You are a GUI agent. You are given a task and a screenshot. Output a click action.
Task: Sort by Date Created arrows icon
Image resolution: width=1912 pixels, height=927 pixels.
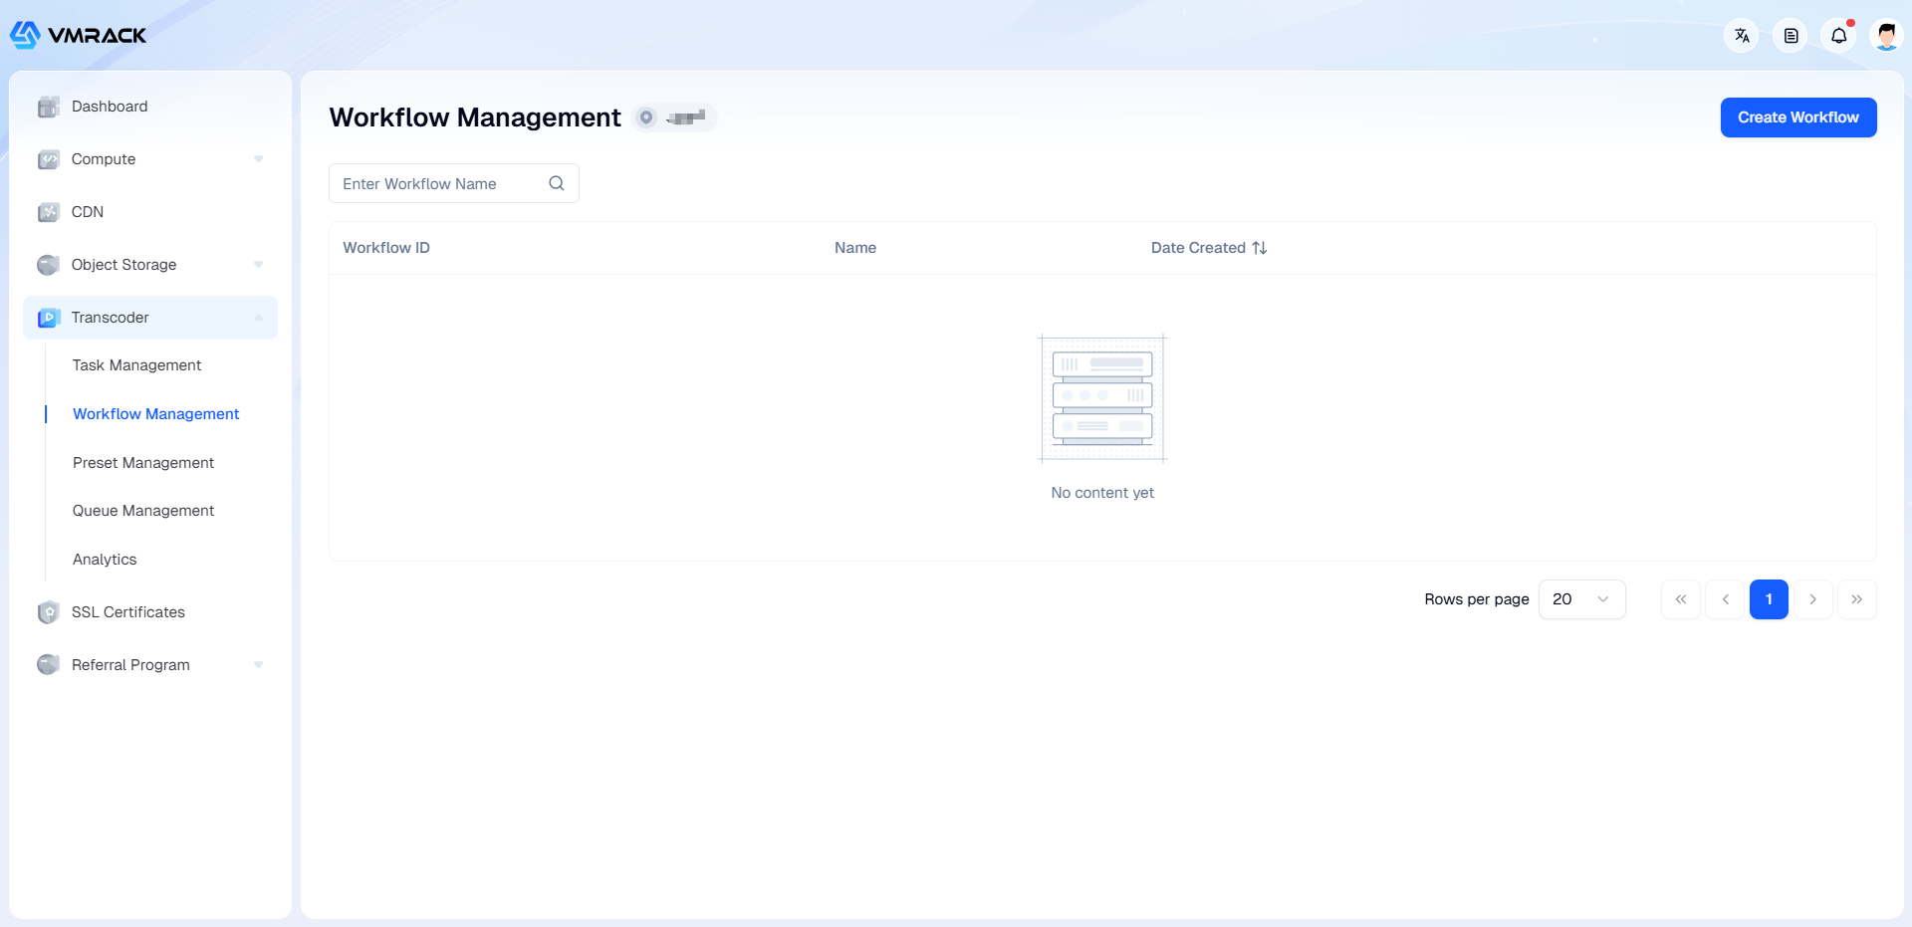click(1260, 248)
